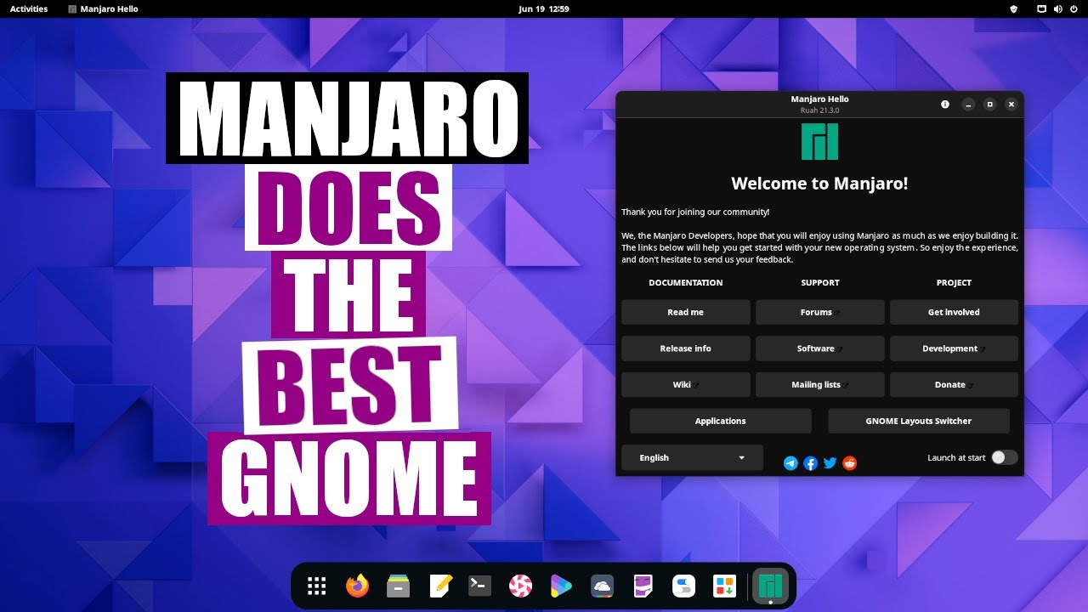Open the GNOME Layouts Switcher button
Screen dimensions: 1088x612
click(919, 421)
